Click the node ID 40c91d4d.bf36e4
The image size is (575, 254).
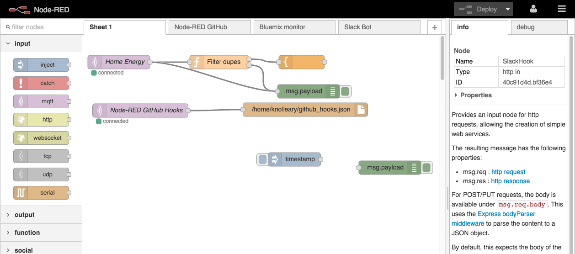pyautogui.click(x=527, y=82)
